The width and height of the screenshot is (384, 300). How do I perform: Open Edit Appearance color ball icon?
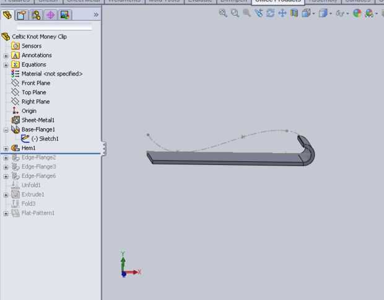click(357, 13)
